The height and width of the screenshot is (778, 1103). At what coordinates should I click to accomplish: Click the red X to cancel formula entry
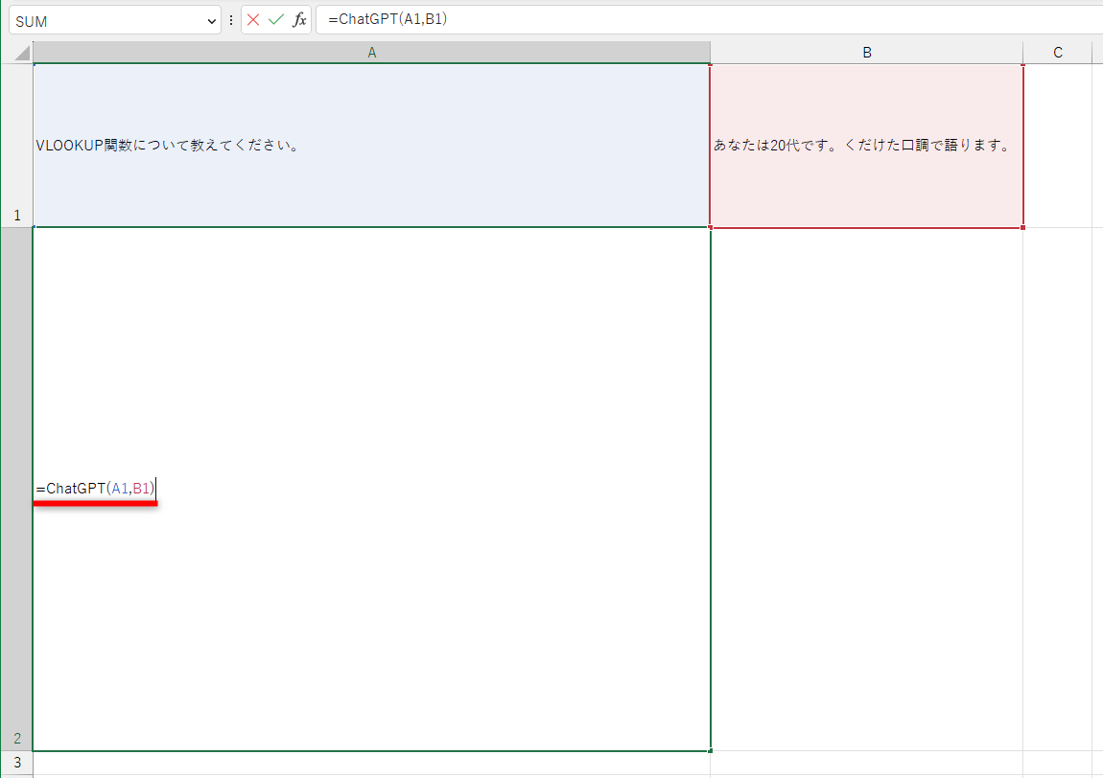(x=253, y=19)
